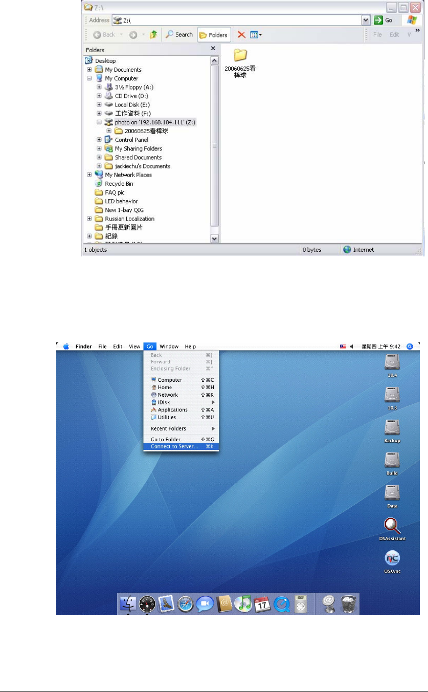The image size is (428, 692).
Task: Launch iTunes from the Dock
Action: [243, 604]
